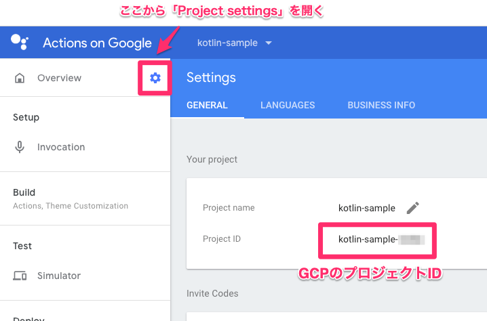
Task: Click the Setup section heading
Action: pos(26,117)
